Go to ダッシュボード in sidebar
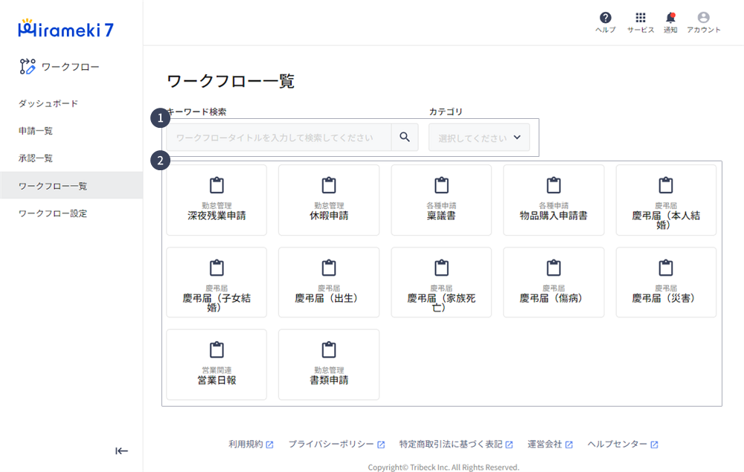 (48, 103)
